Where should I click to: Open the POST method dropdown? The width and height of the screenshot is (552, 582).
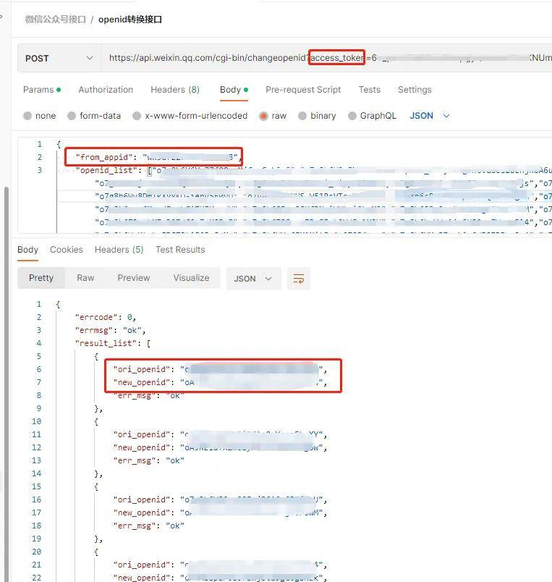pyautogui.click(x=59, y=58)
